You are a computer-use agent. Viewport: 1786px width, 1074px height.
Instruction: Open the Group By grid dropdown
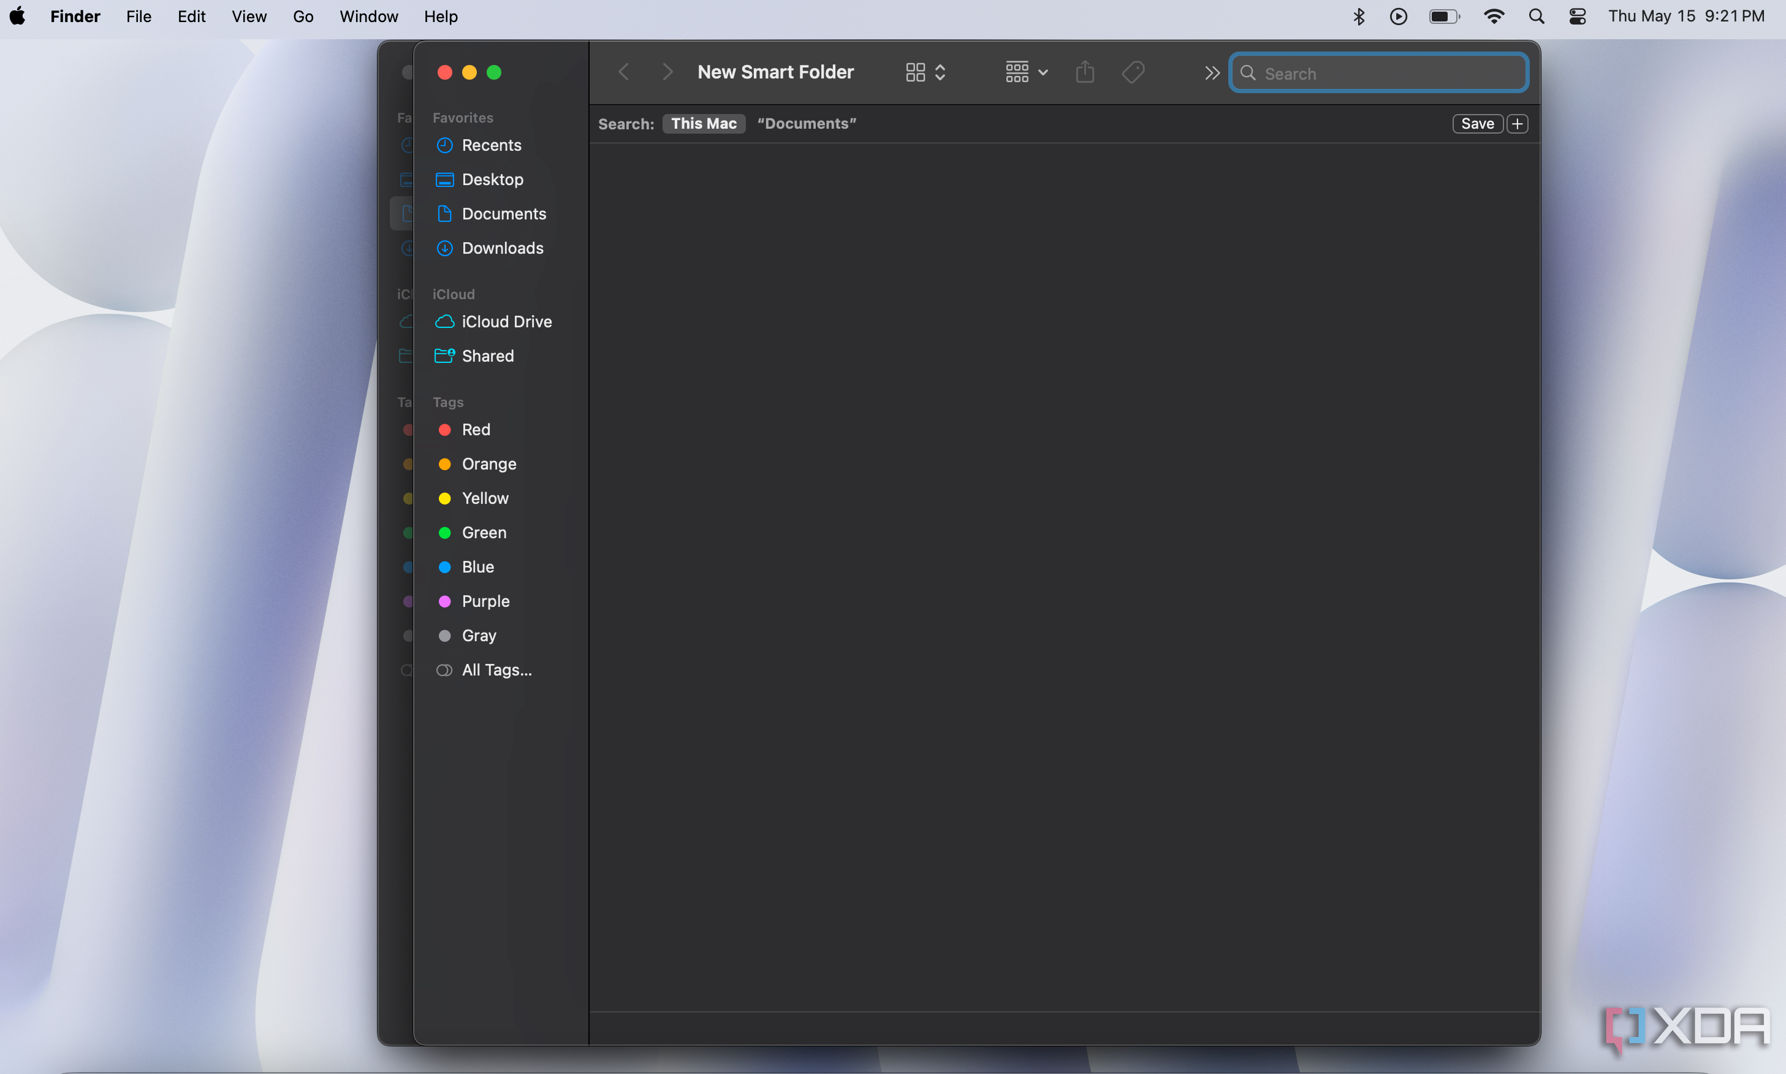point(1027,72)
